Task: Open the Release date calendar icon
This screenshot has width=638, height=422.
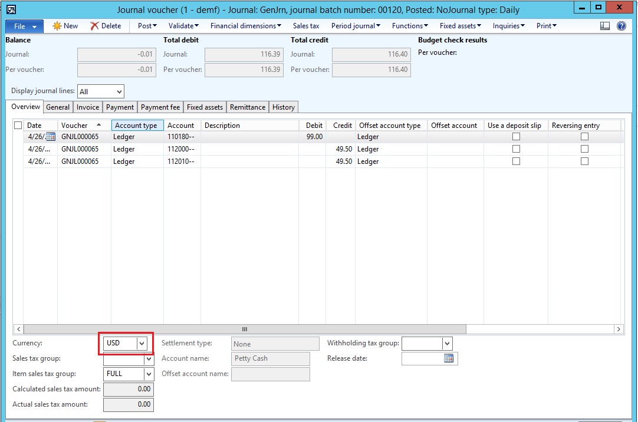Action: click(x=448, y=358)
